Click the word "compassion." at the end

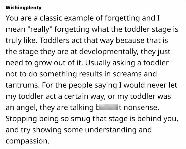coord(27,141)
